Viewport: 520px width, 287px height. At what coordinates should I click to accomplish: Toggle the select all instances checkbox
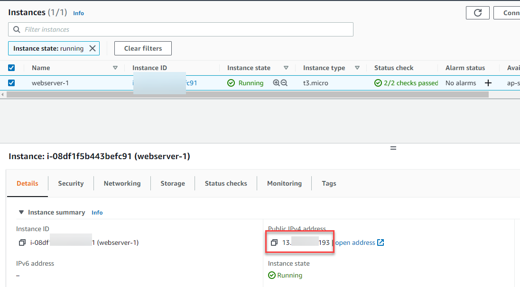[11, 68]
